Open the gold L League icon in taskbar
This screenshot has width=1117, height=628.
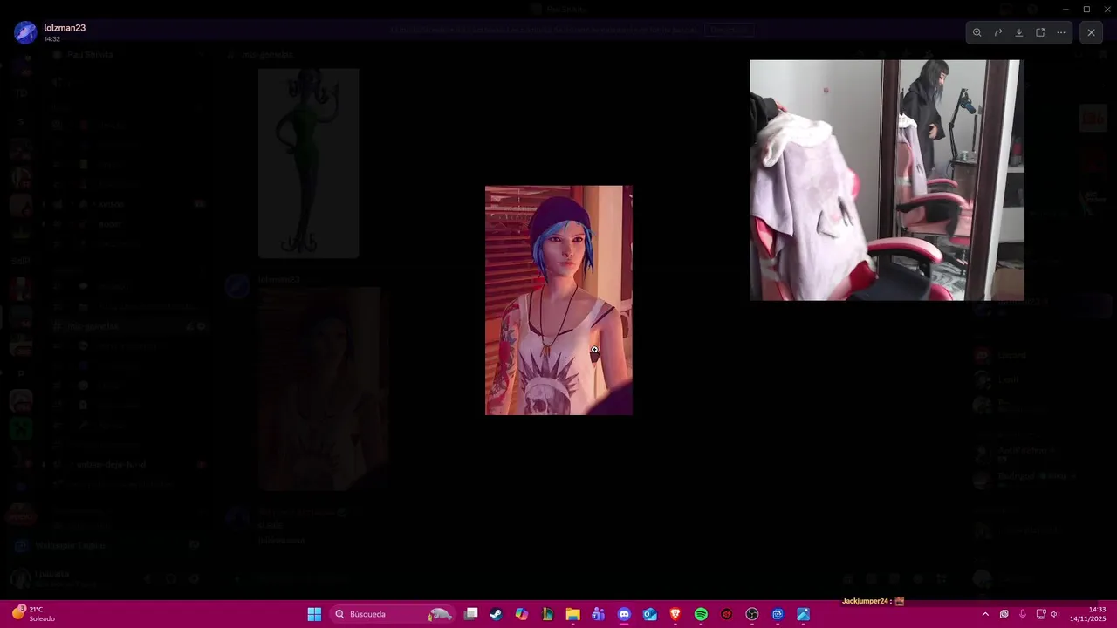point(547,614)
